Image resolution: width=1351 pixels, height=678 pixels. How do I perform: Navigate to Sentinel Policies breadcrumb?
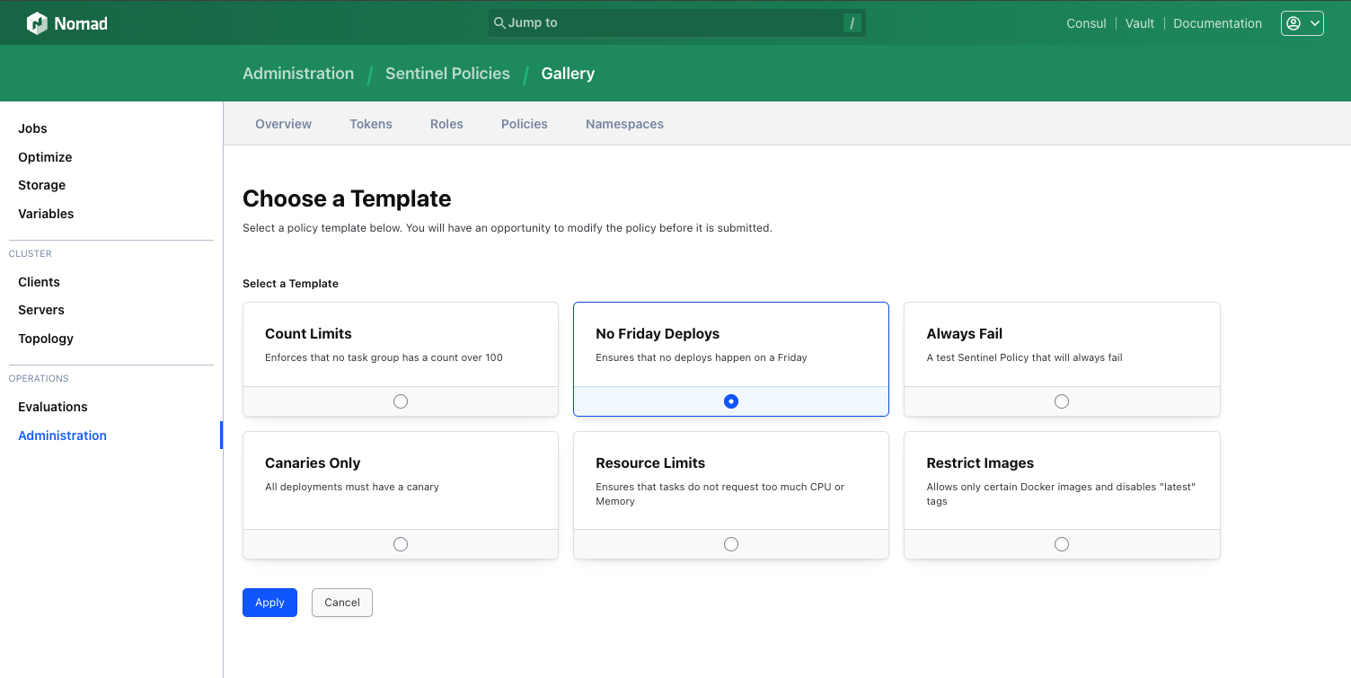click(x=447, y=74)
